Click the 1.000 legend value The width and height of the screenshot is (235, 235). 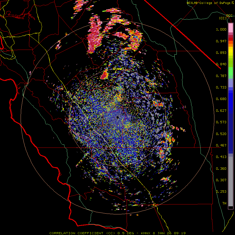pos(221,29)
